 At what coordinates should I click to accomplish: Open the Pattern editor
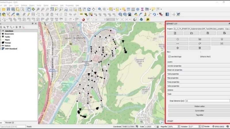click(199, 106)
